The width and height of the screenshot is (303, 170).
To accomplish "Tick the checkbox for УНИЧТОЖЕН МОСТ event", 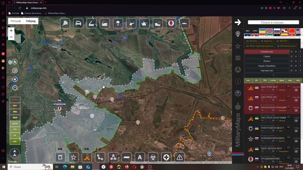I will (296, 131).
